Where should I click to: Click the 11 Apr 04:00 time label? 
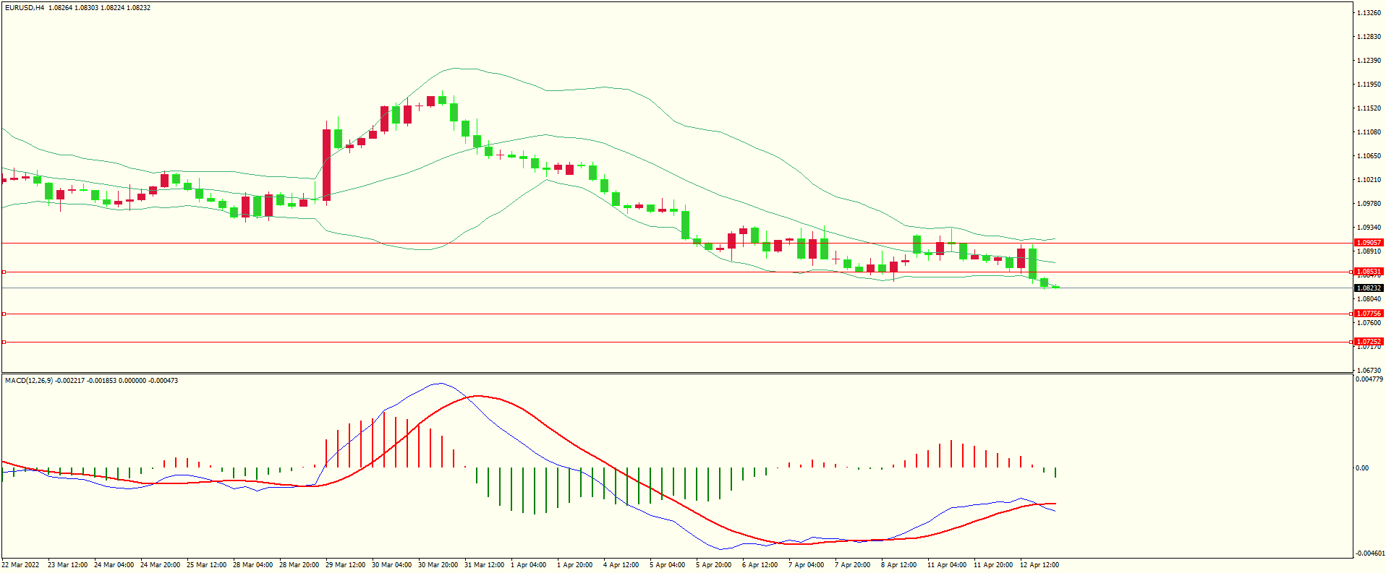point(947,565)
